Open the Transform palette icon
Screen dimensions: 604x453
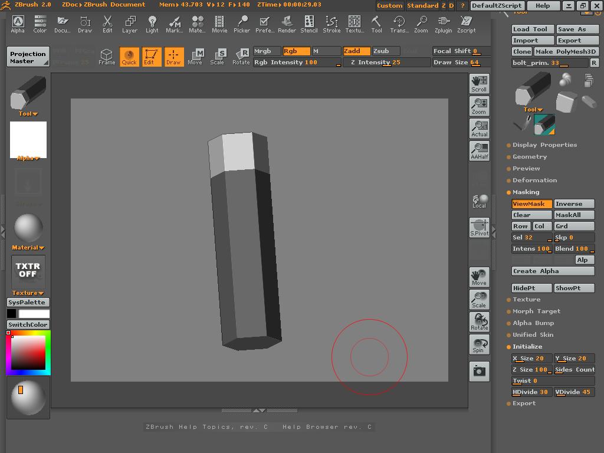click(399, 24)
